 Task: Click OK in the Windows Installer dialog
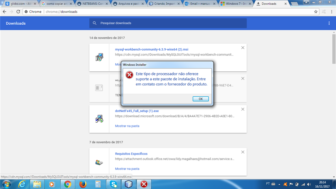(200, 99)
